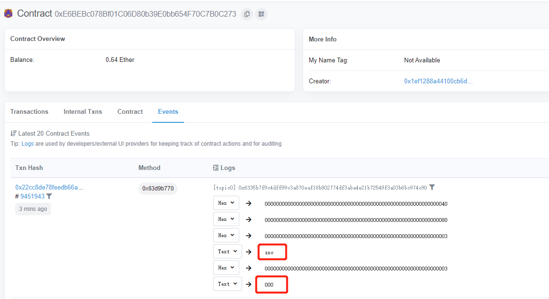
Task: Click the sort icon beside Latest 20 Contract Events
Action: (13, 133)
